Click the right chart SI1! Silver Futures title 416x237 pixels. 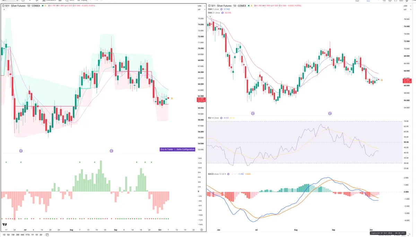click(x=228, y=6)
